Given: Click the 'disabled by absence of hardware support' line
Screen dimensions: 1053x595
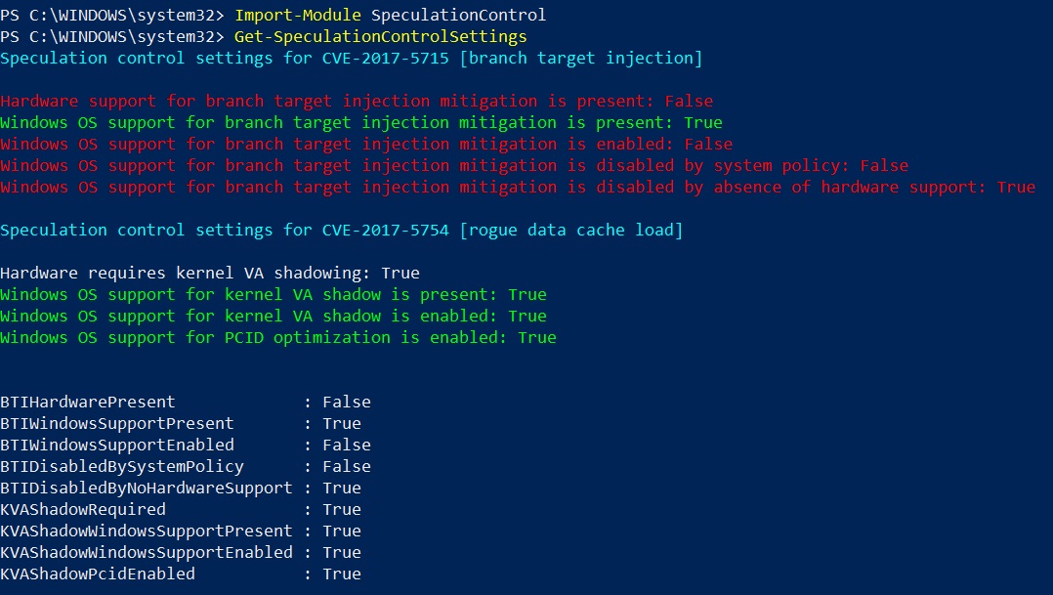Looking at the screenshot, I should point(518,188).
